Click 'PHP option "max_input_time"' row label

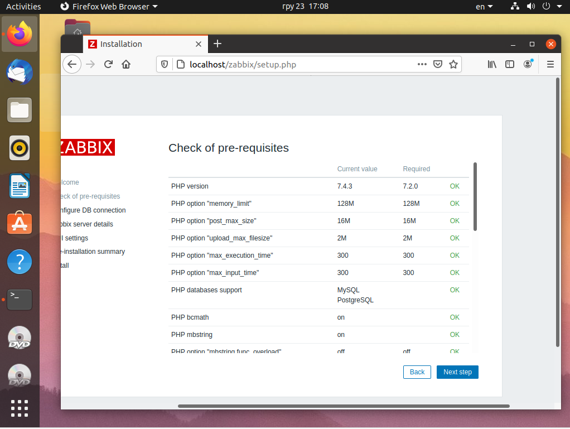coord(215,273)
